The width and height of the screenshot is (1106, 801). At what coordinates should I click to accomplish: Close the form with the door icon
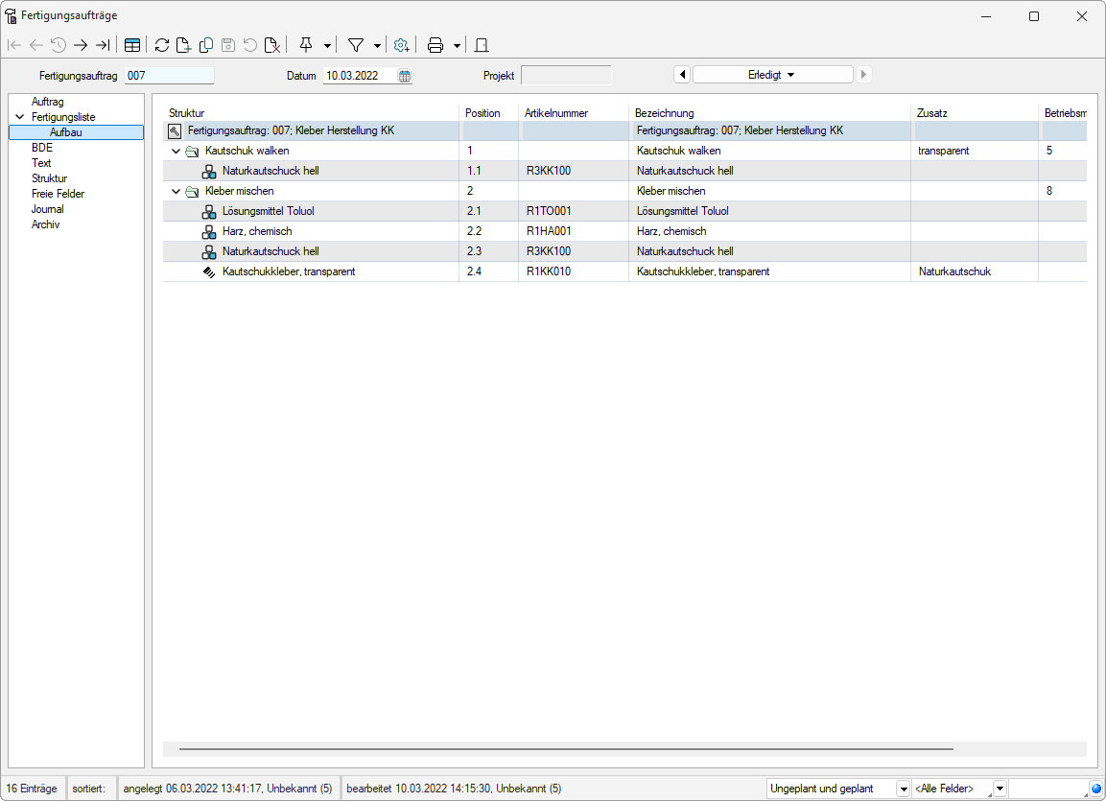482,45
